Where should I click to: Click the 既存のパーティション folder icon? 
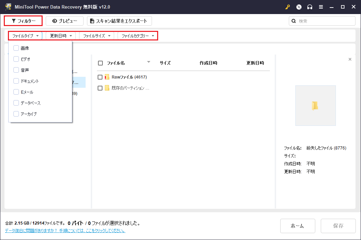tap(107, 88)
